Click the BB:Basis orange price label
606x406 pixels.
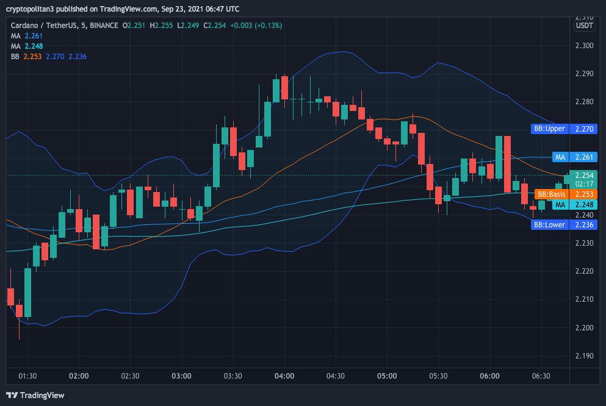point(552,194)
